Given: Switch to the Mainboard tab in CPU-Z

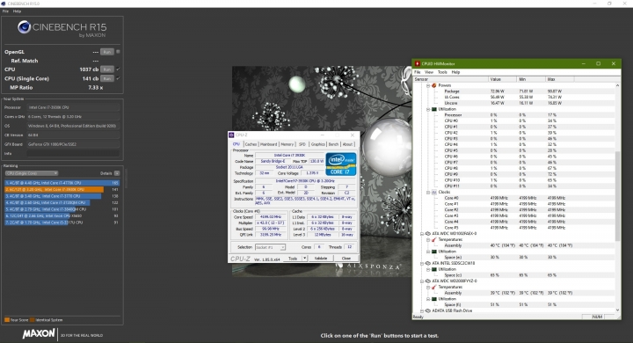Looking at the screenshot, I should pyautogui.click(x=268, y=144).
